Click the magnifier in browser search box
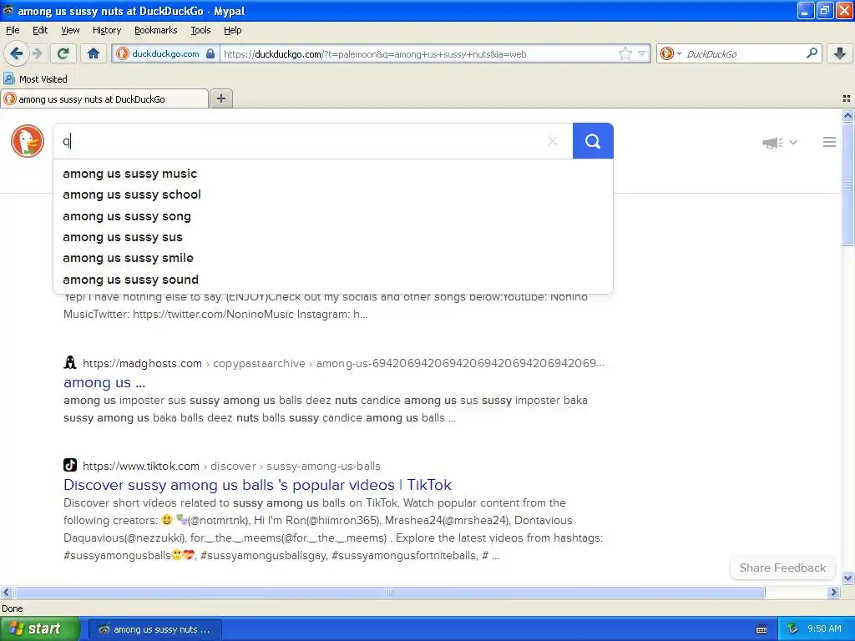 coord(812,53)
